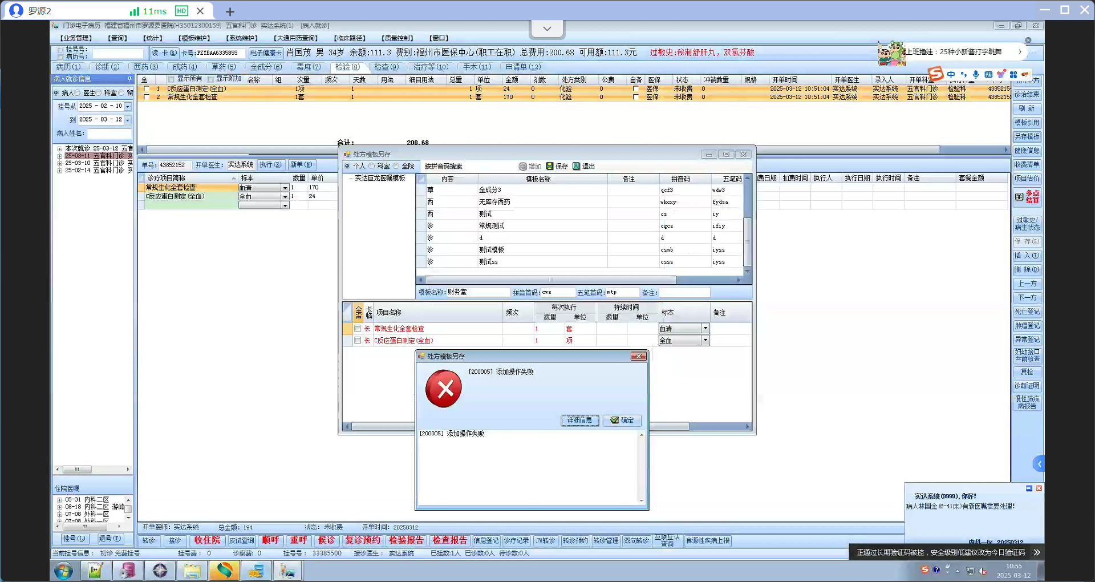
Task: Open the green-yellow active app in taskbar
Action: tap(224, 571)
